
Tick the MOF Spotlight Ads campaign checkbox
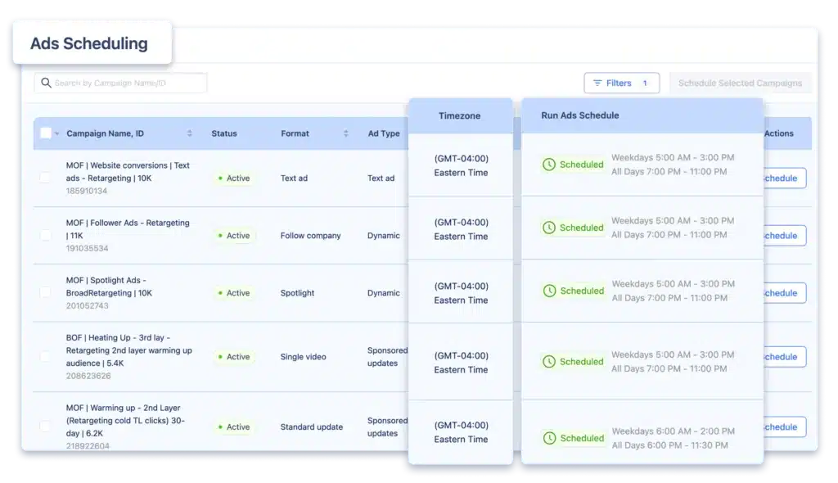point(46,293)
